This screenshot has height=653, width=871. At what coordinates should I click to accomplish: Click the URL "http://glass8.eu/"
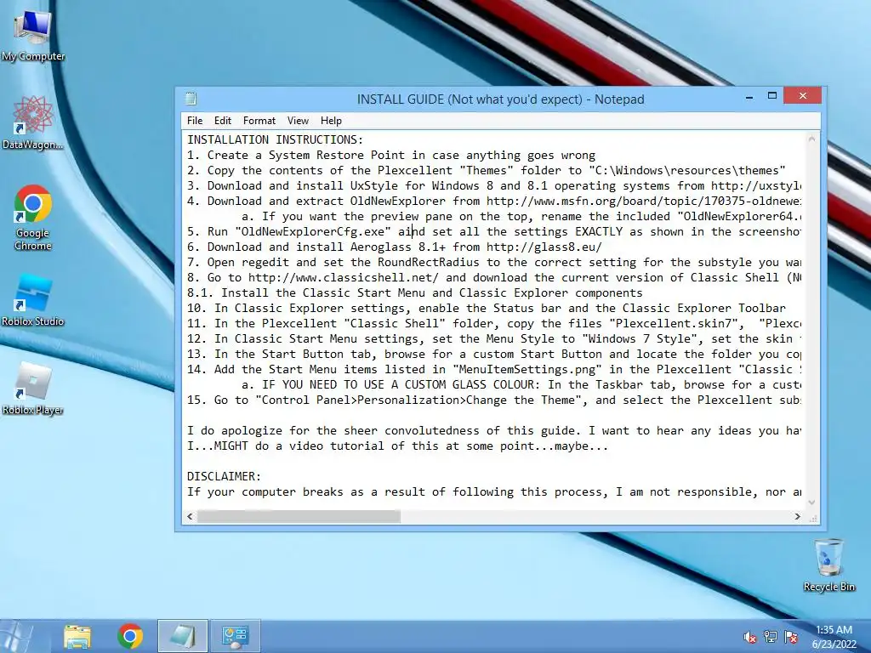[544, 247]
